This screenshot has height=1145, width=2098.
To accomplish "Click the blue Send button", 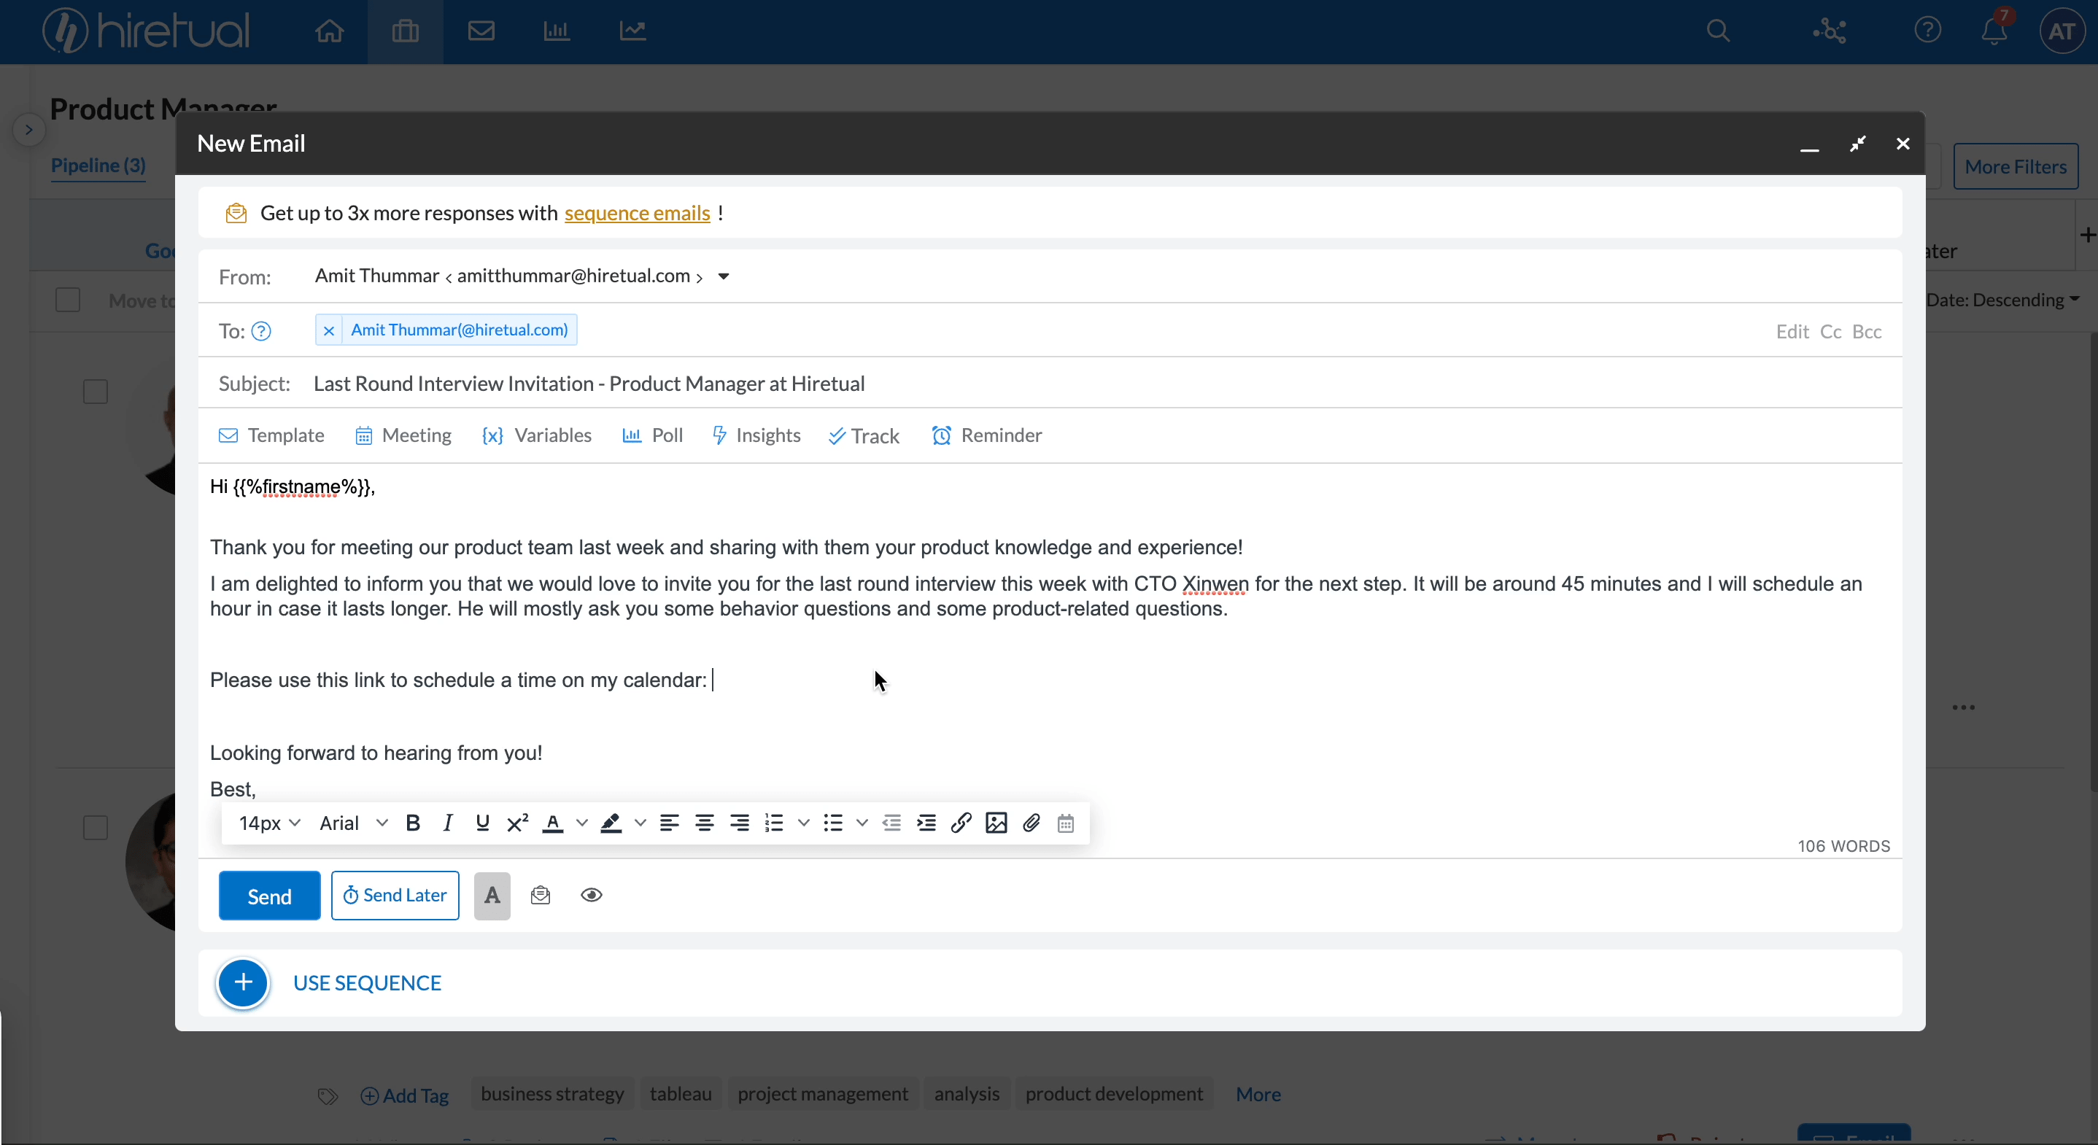I will [x=270, y=896].
